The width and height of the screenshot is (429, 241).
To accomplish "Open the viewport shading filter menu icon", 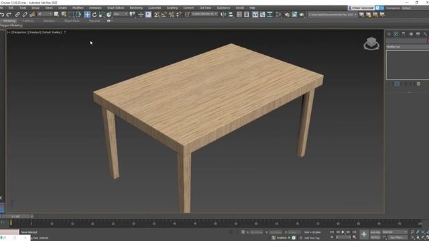I will pos(65,32).
